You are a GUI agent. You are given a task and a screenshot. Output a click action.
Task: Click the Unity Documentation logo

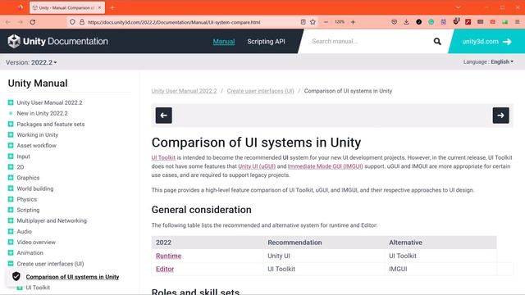click(x=57, y=41)
